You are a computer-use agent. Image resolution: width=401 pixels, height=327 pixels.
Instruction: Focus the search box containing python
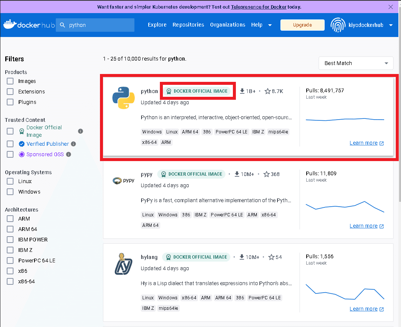[95, 25]
